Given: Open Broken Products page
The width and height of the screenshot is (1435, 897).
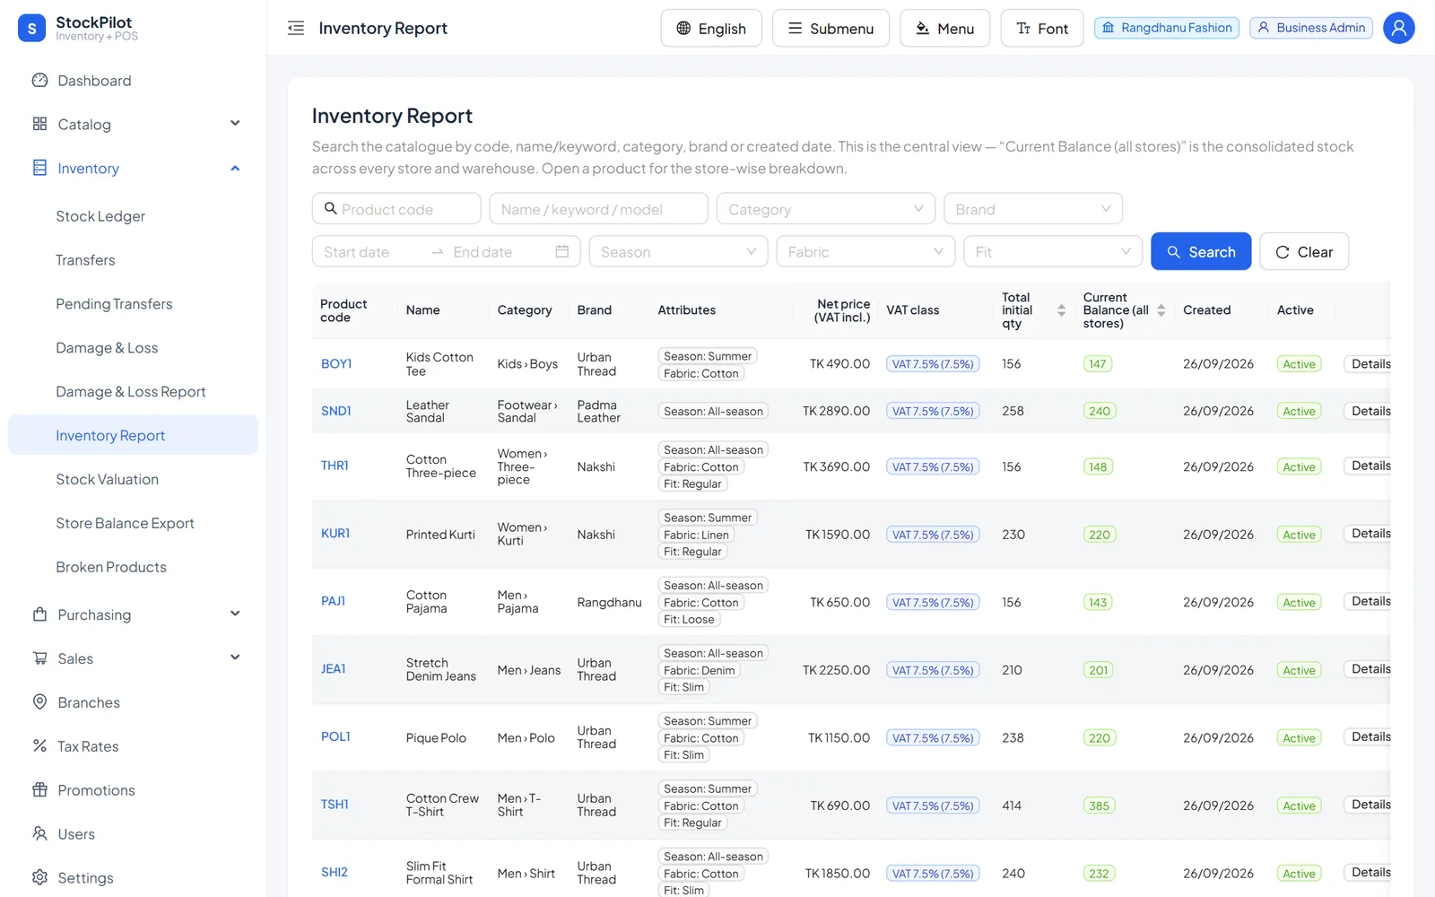Looking at the screenshot, I should point(111,567).
